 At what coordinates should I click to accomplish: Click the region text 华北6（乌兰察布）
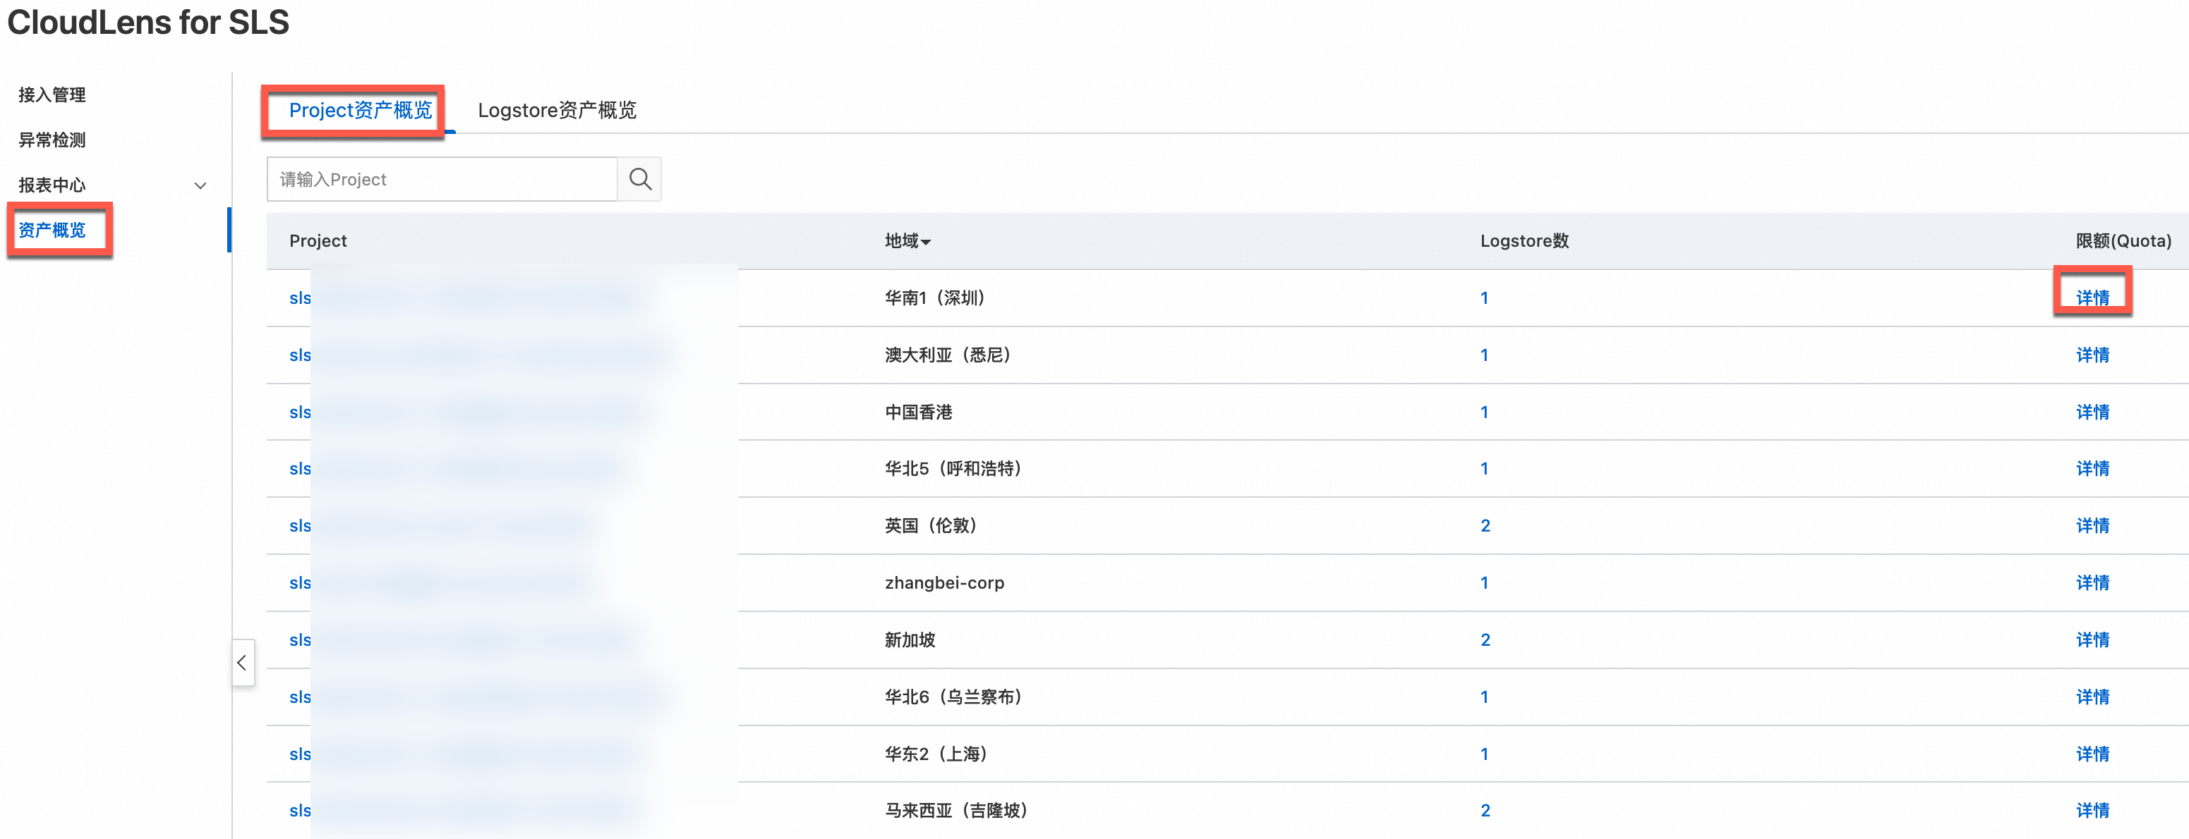(x=953, y=697)
